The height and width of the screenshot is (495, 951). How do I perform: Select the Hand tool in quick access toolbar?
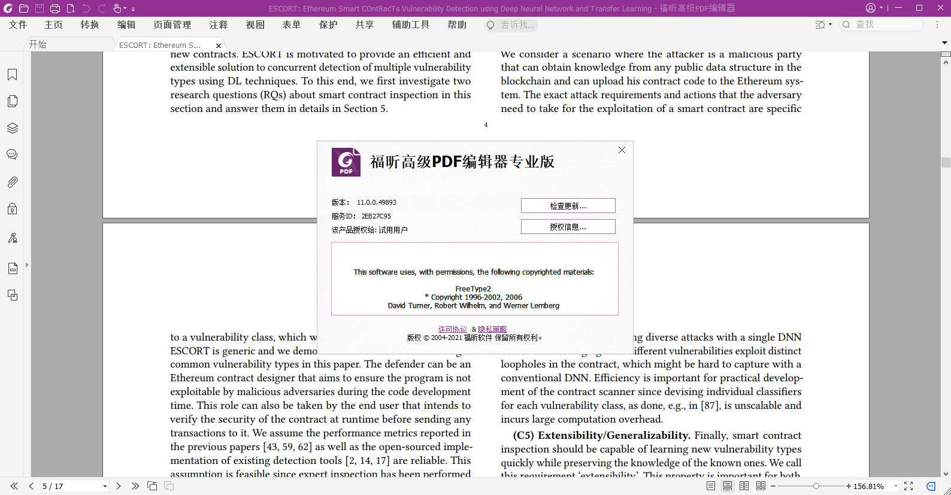coord(117,8)
